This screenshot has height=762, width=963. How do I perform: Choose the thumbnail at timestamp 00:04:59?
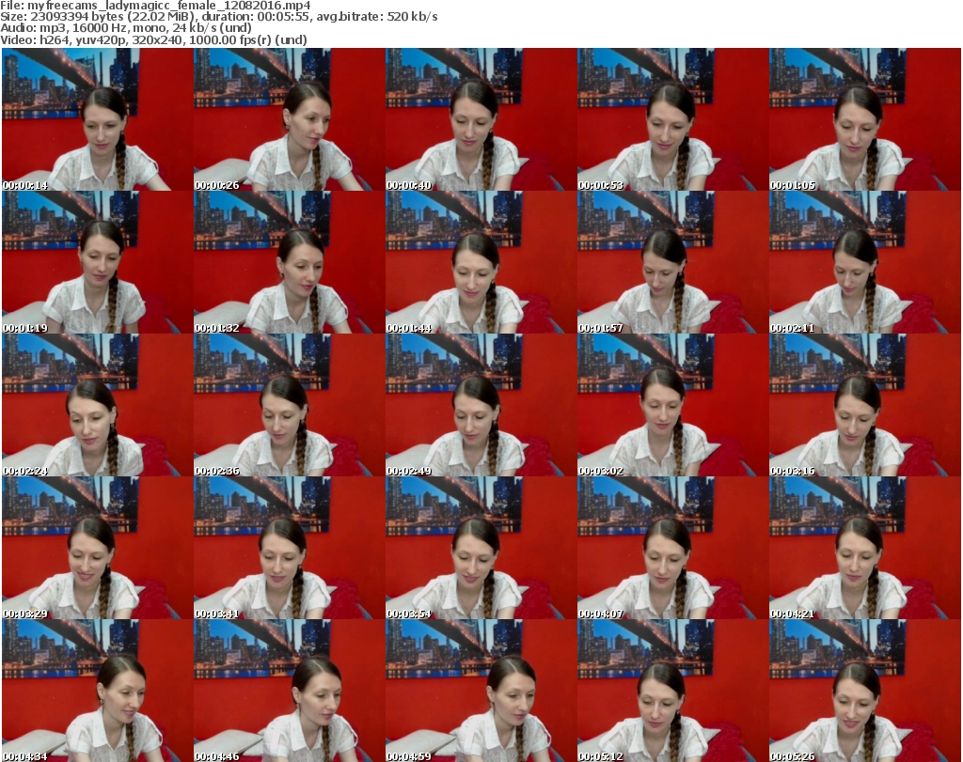click(x=481, y=691)
